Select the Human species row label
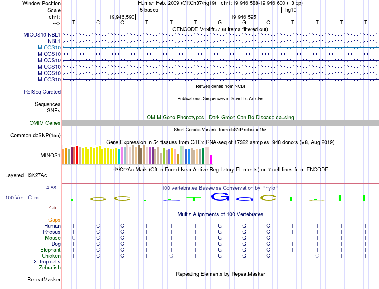The height and width of the screenshot is (289, 379). tap(52, 226)
